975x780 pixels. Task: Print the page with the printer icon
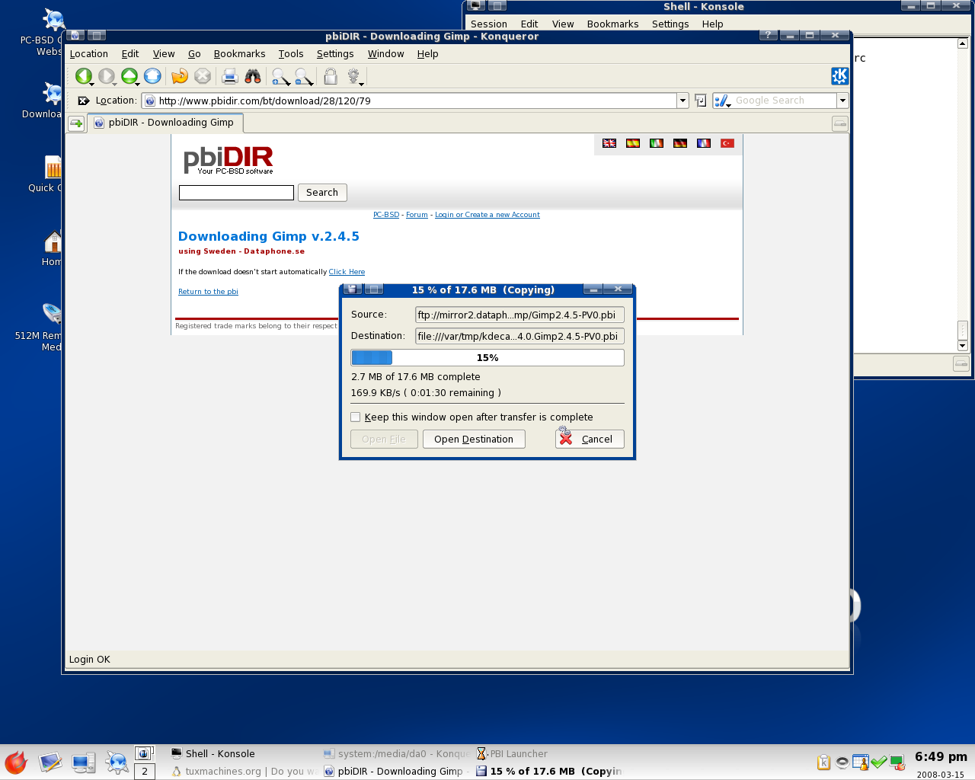pyautogui.click(x=230, y=76)
